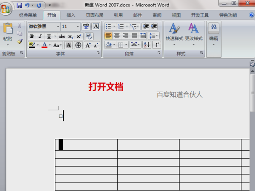Image resolution: width=255 pixels, height=191 pixels.
Task: Expand the numbering list dropdown arrow
Action: click(127, 26)
